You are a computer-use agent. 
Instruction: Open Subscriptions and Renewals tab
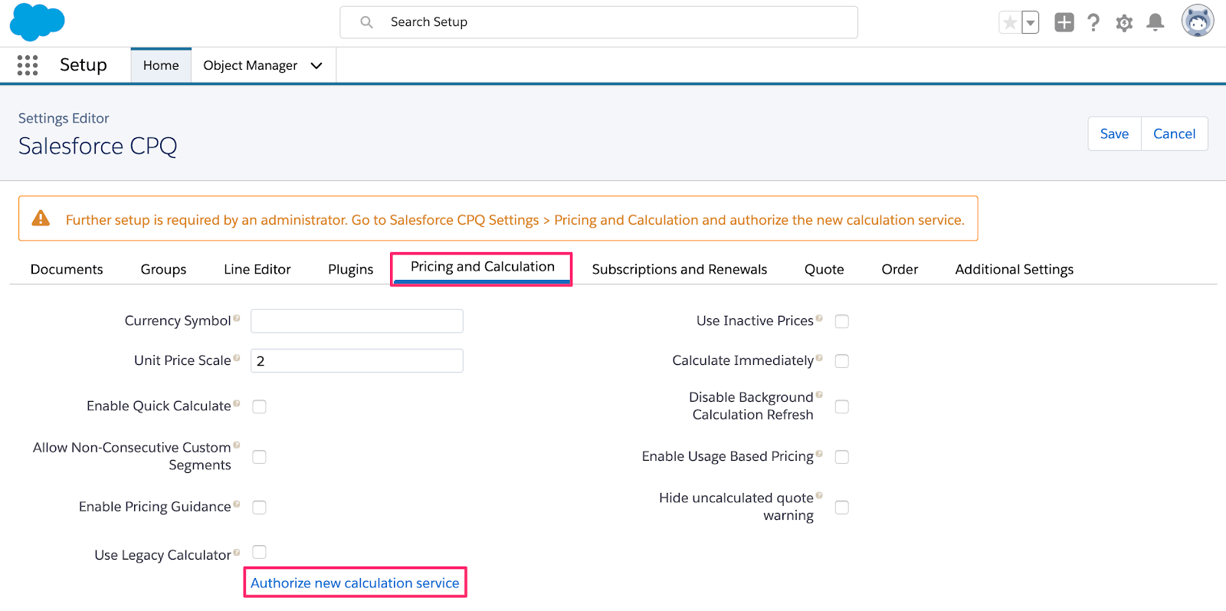click(680, 269)
